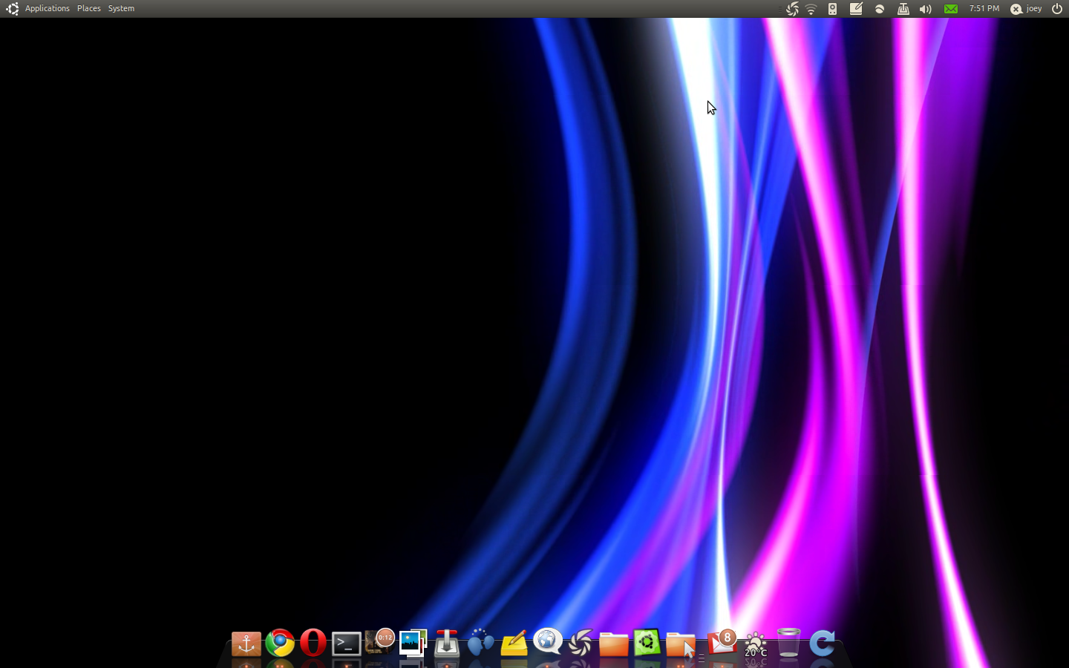Screen dimensions: 1069x668
Task: Open the sound volume indicator
Action: pyautogui.click(x=926, y=9)
